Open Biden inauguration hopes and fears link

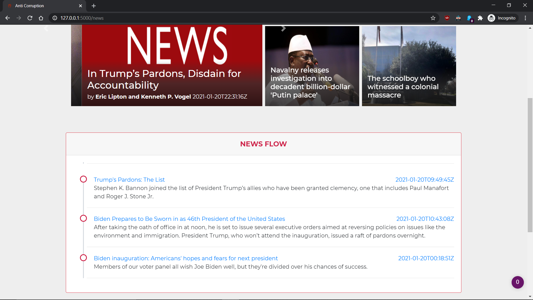pyautogui.click(x=186, y=258)
